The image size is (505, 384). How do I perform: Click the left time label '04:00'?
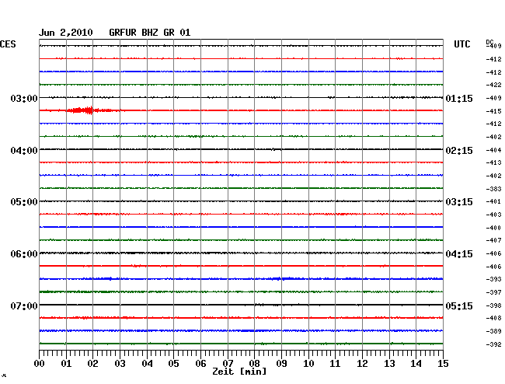pos(24,151)
